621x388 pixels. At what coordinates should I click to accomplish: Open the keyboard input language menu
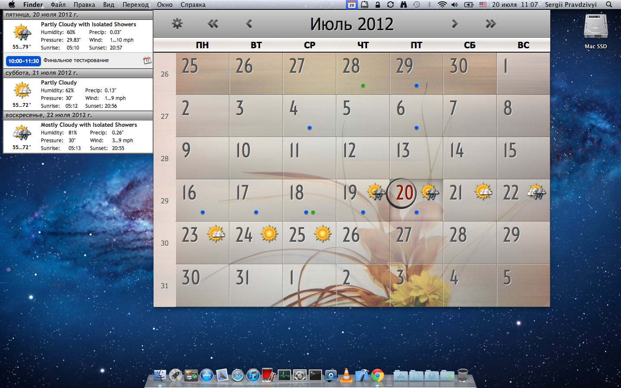483,5
